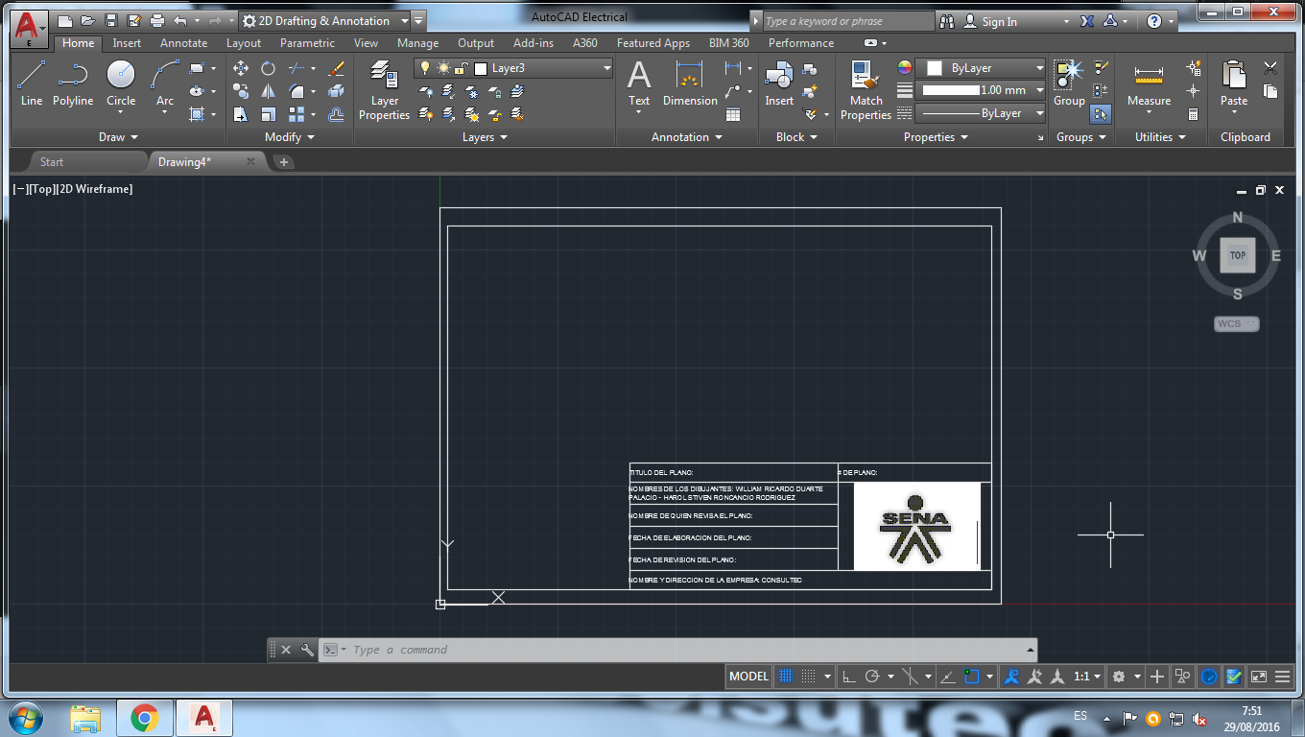Viewport: 1305px width, 737px height.
Task: Set lineweight using the 1.00 mm slider control
Action: point(982,90)
